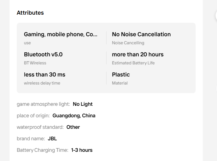Click the "wireless delay time" label
Viewport: 217px width, 161px height.
(x=42, y=83)
